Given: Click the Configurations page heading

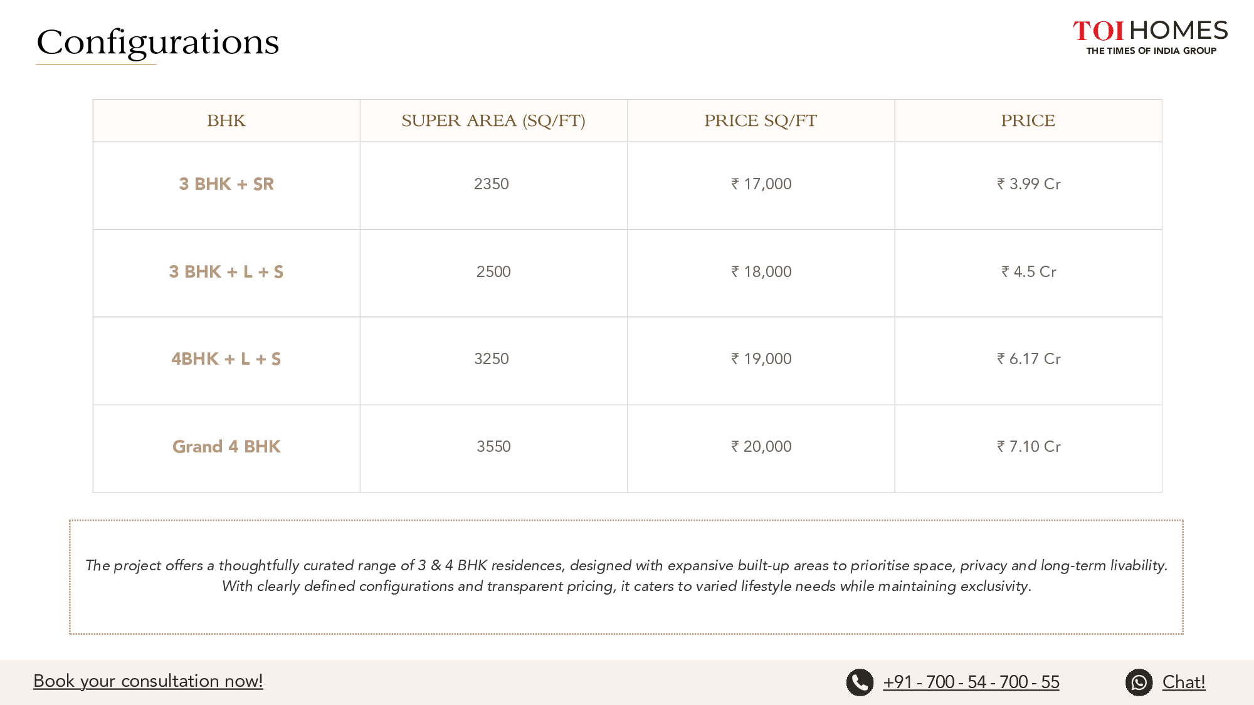Looking at the screenshot, I should (x=158, y=43).
